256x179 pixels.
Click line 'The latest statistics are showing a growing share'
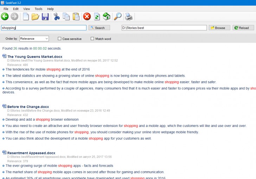[96, 76]
